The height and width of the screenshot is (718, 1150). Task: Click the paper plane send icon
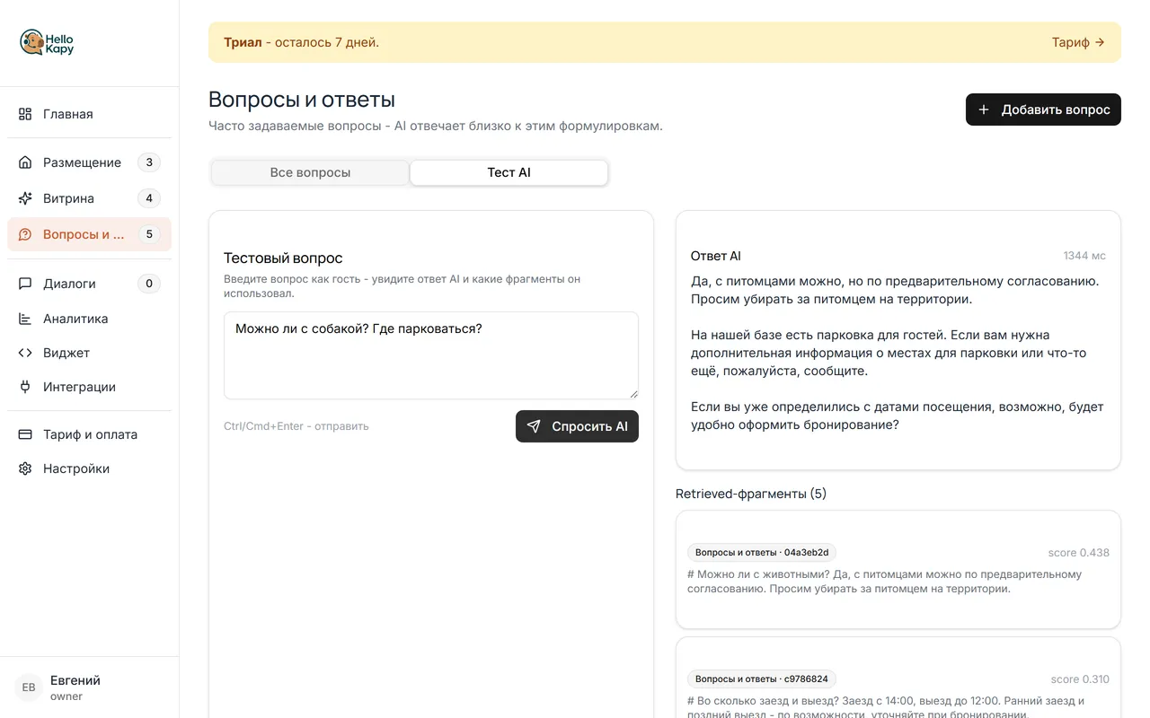click(534, 426)
